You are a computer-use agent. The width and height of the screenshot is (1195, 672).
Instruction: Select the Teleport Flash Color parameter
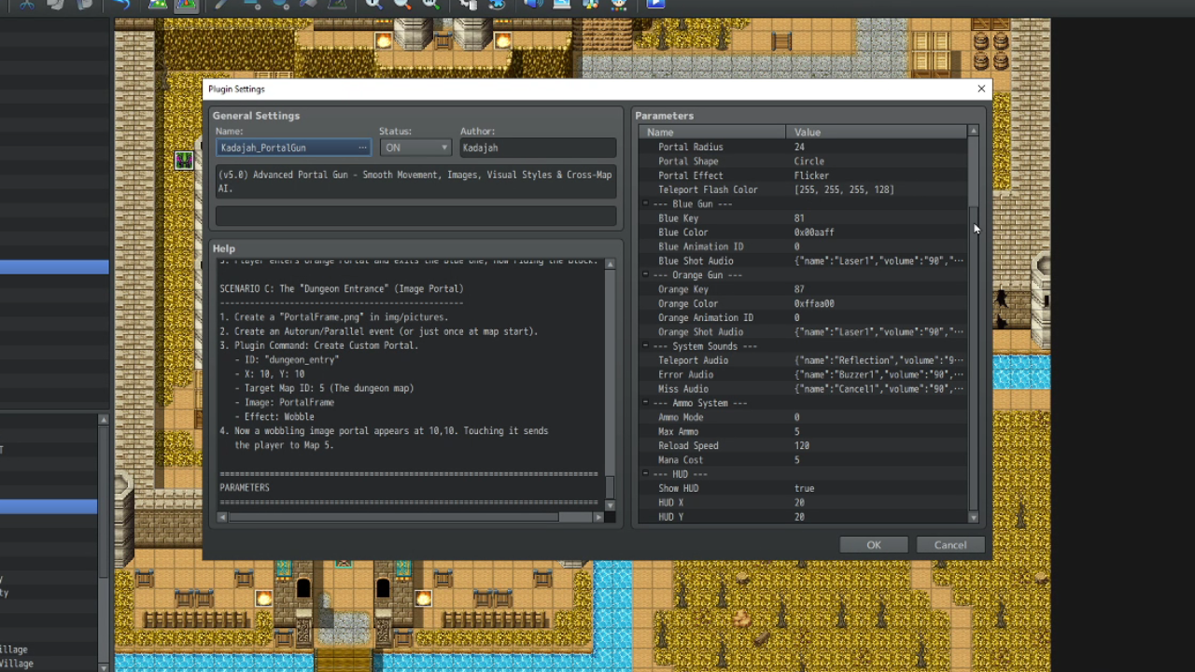tap(803, 189)
